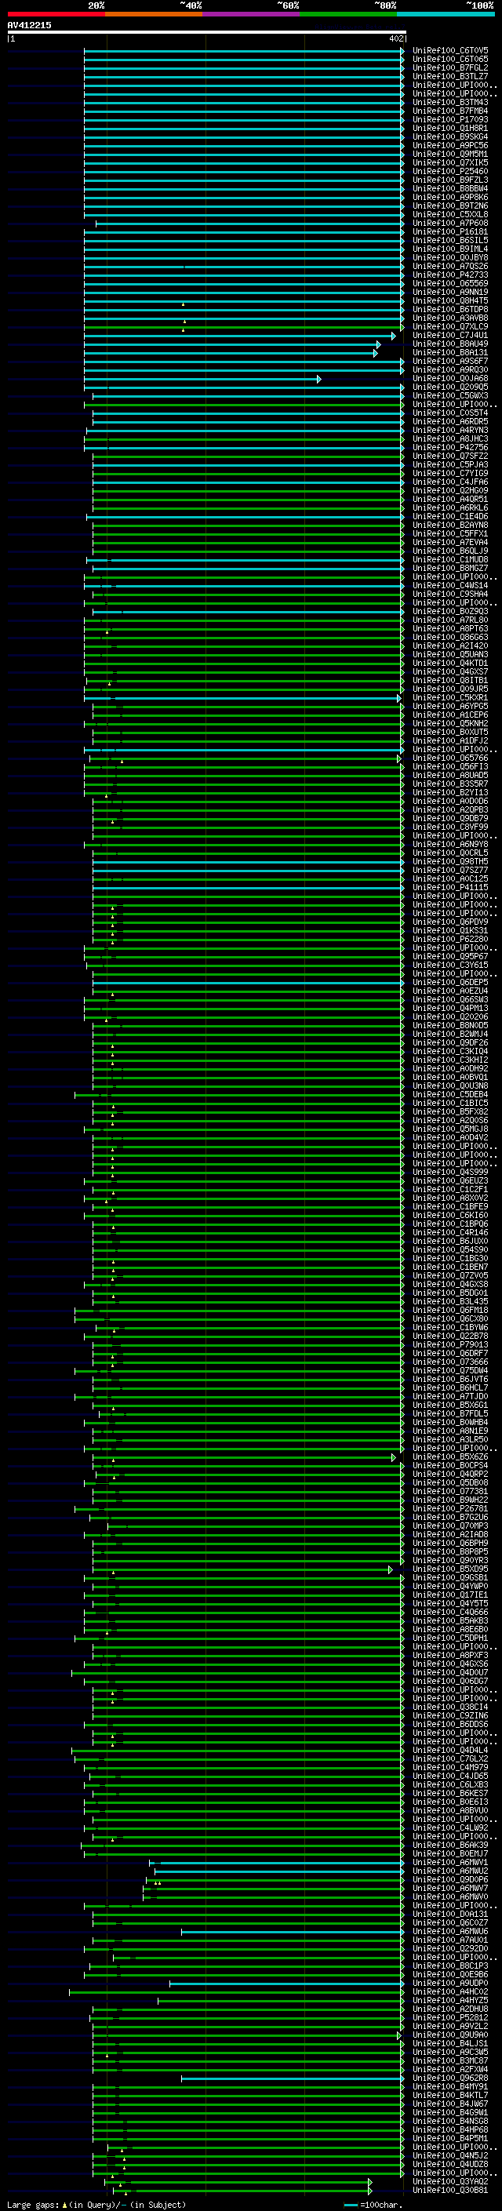Image resolution: width=502 pixels, height=2211 pixels.
Task: Select hit label UniRef100_O65569
Action: 450,283
